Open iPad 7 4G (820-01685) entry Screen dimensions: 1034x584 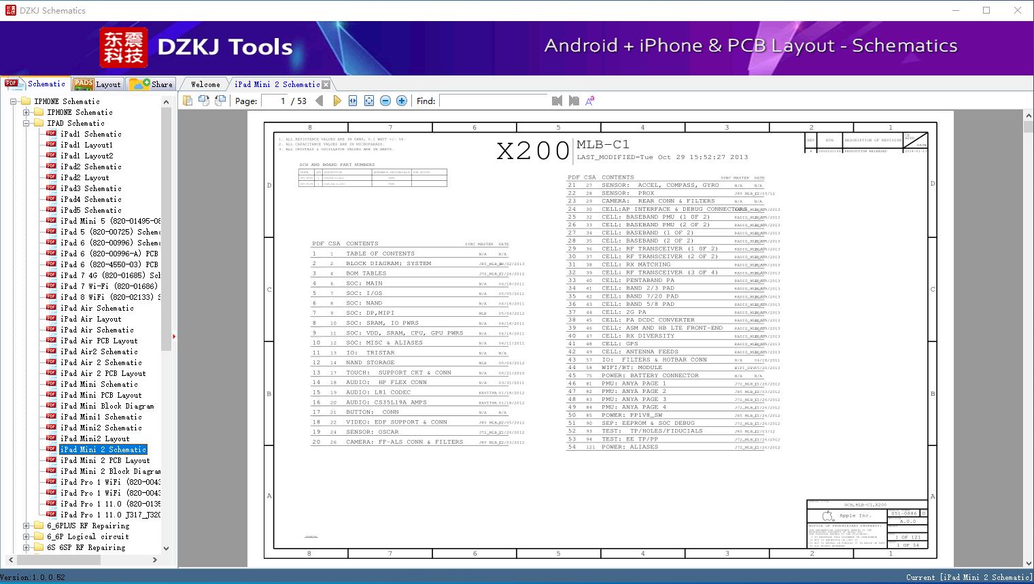[x=110, y=275]
